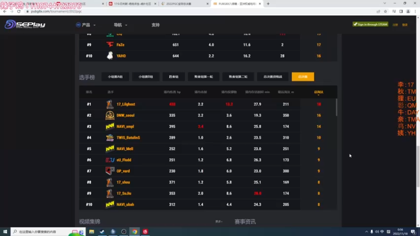The image size is (420, 236).
Task: Click the OP_vard team logo
Action: tap(110, 171)
